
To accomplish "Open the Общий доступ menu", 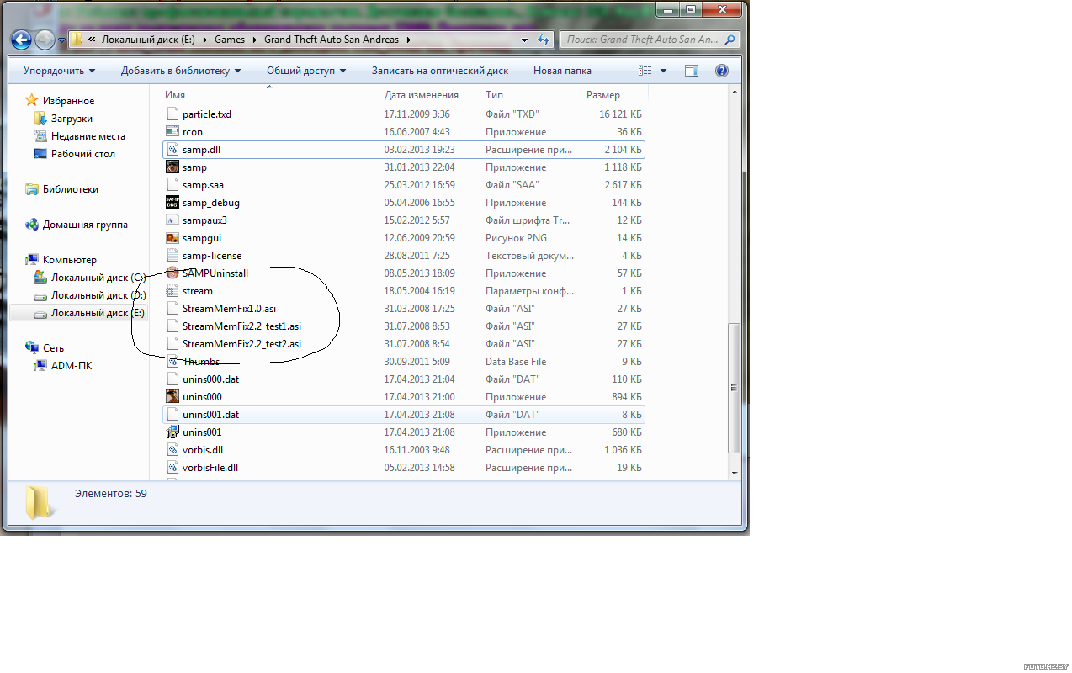I will tap(306, 71).
